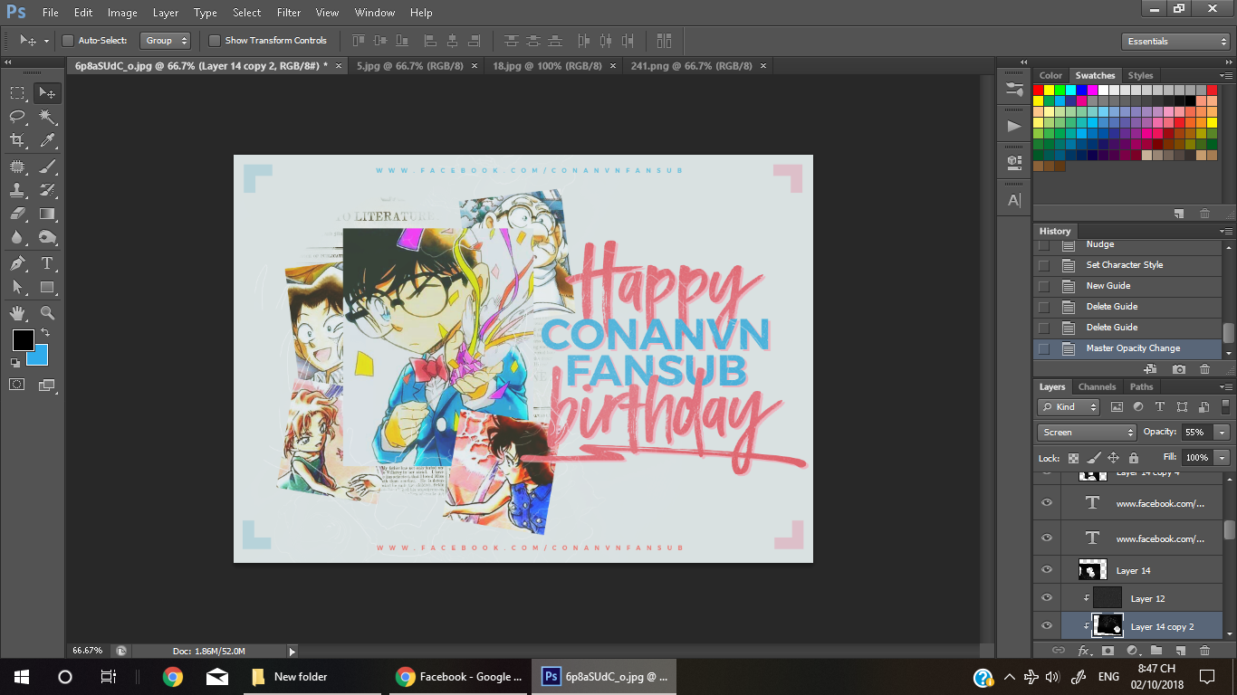Select the Rectangular Marquee tool
This screenshot has height=695, width=1237.
tap(17, 92)
